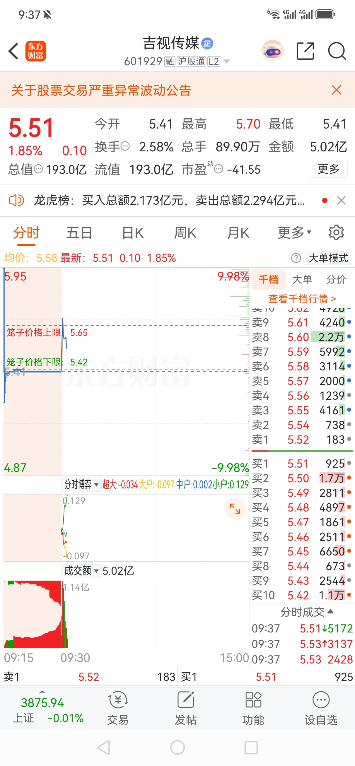The width and height of the screenshot is (355, 766).
Task: Tap the 卖8 5.60 order row
Action: pyautogui.click(x=302, y=337)
